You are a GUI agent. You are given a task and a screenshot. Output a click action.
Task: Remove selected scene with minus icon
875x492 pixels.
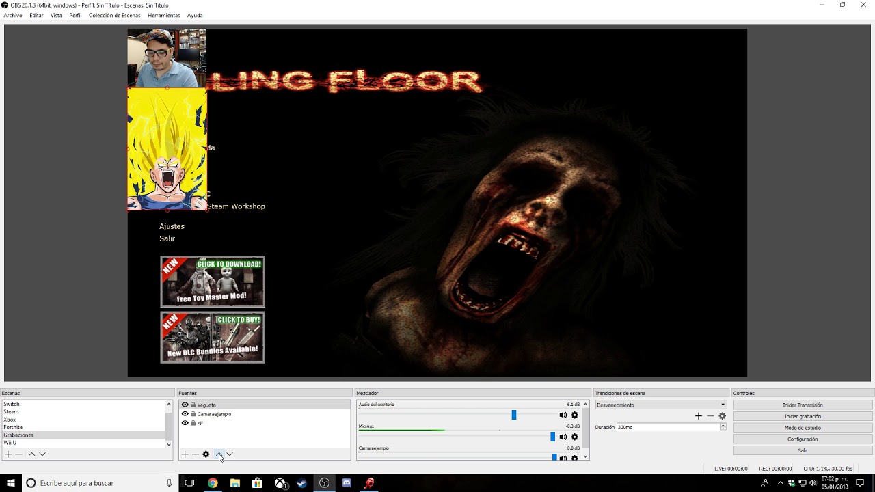[x=19, y=454]
